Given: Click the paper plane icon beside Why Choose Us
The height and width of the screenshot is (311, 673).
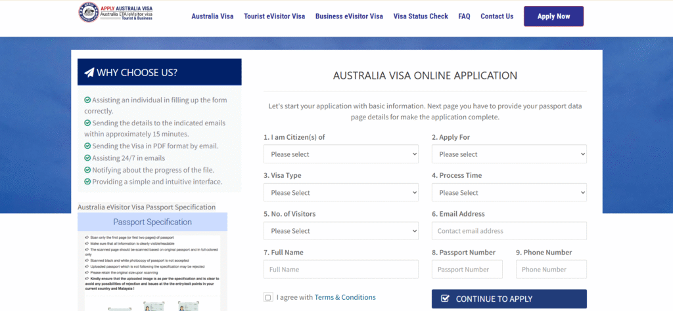Looking at the screenshot, I should pos(89,72).
